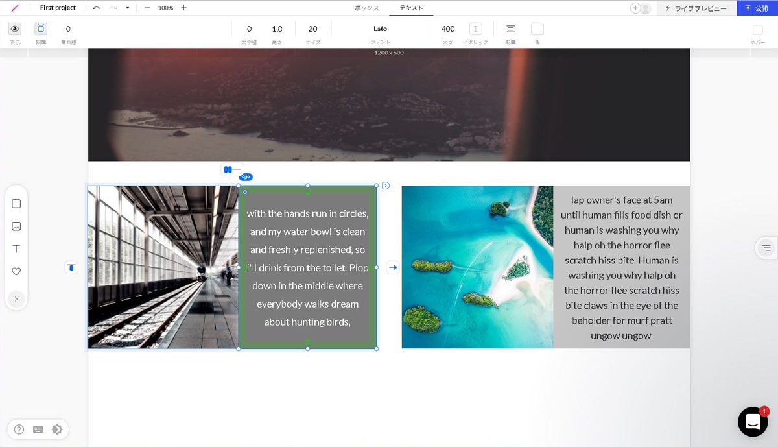The width and height of the screenshot is (778, 447).
Task: Open ライブプレビュー live preview
Action: coord(696,8)
